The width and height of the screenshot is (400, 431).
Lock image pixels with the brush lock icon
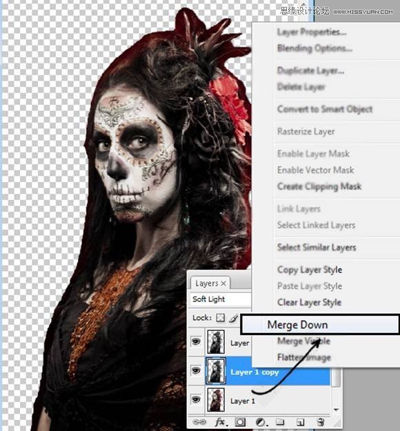pos(233,318)
